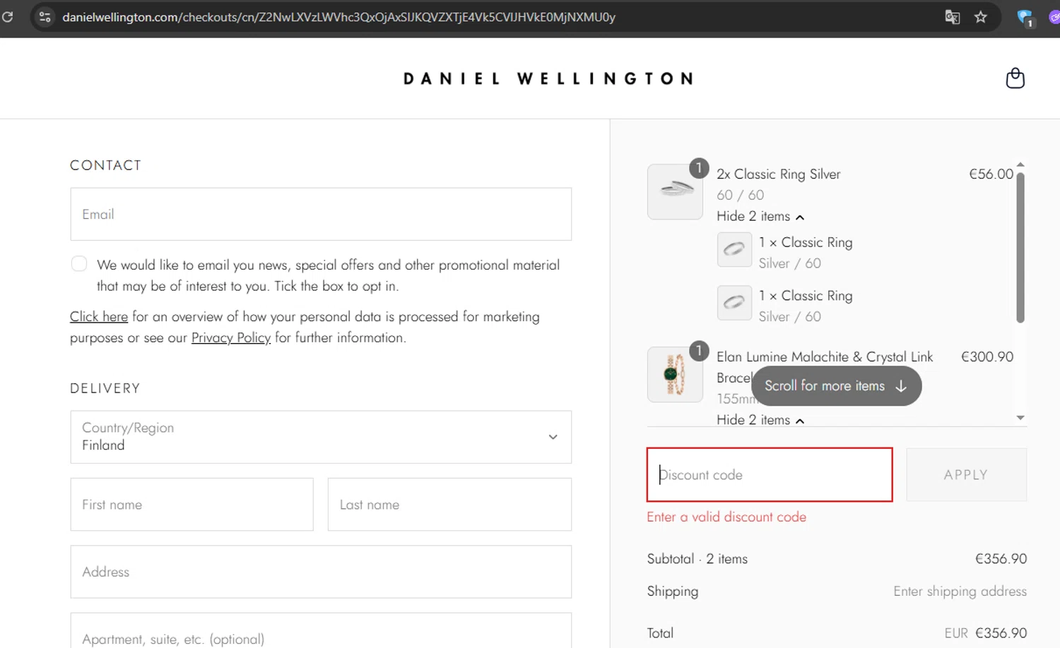Bookmark this page with star icon

tap(981, 17)
